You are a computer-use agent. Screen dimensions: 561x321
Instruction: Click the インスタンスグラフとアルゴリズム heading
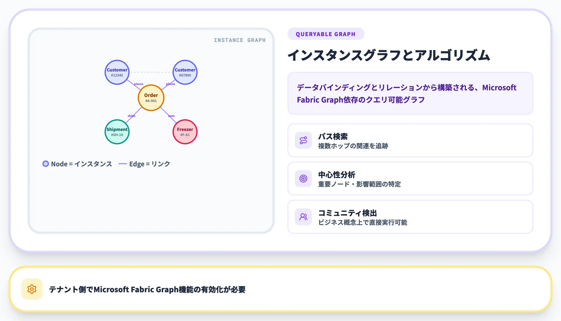389,55
